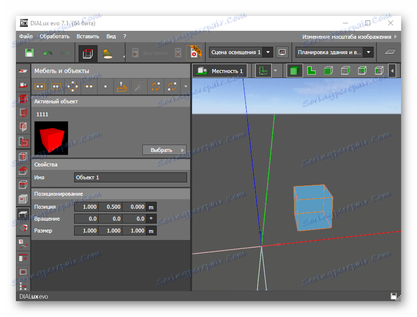Open the 'Файл' menu
This screenshot has width=417, height=317.
(x=26, y=36)
